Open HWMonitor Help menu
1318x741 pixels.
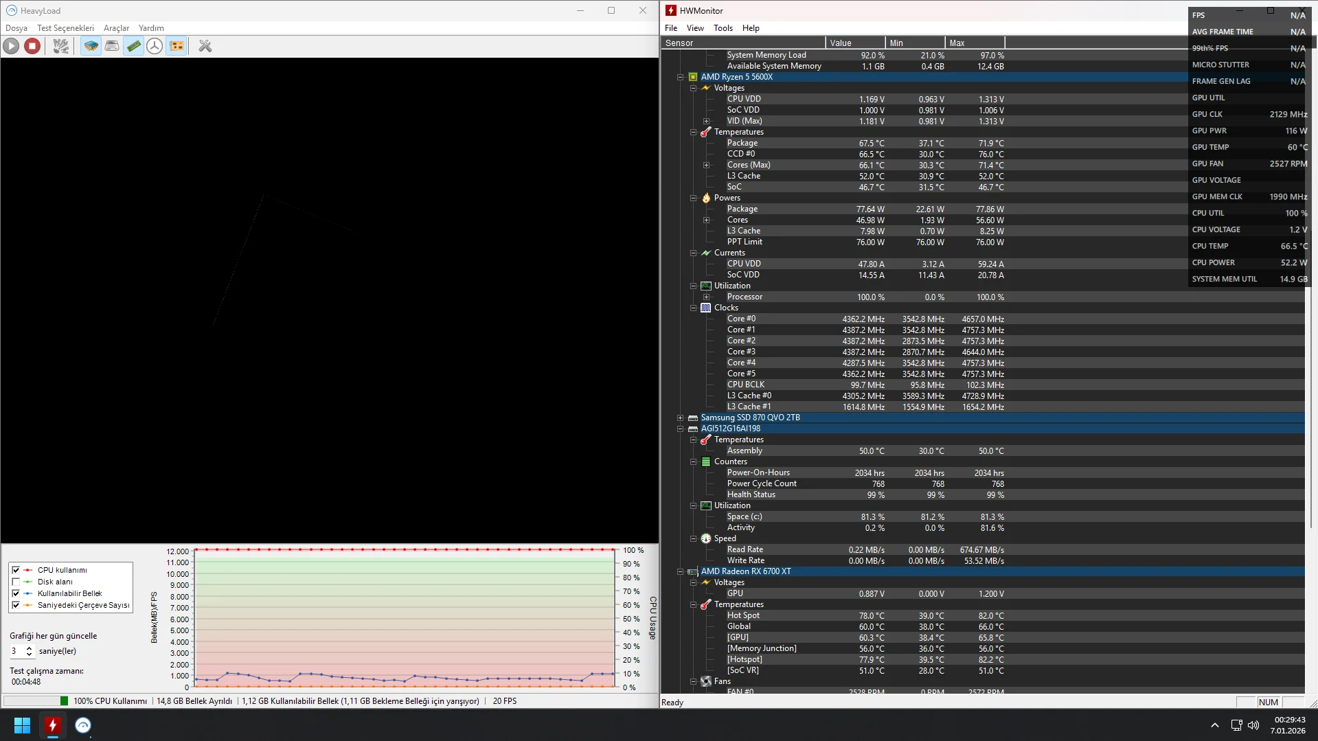[751, 28]
